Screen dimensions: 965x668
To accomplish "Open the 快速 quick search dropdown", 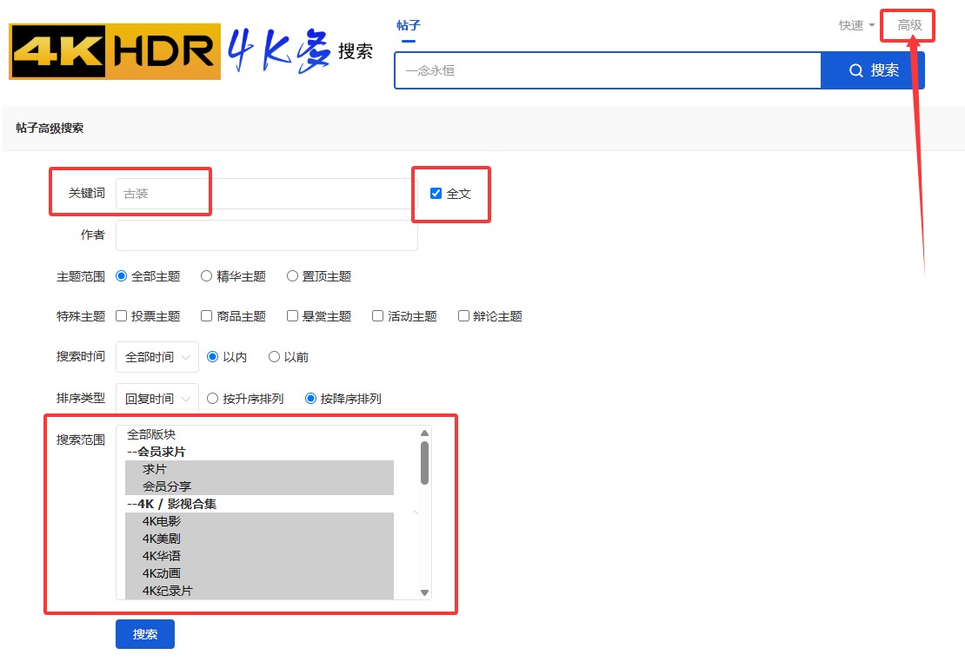I will (x=856, y=25).
